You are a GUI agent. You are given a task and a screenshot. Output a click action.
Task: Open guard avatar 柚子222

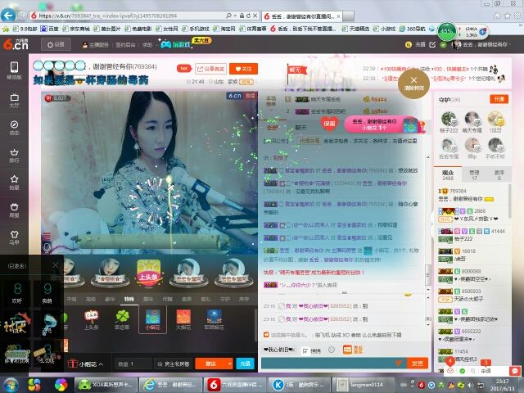(x=449, y=122)
